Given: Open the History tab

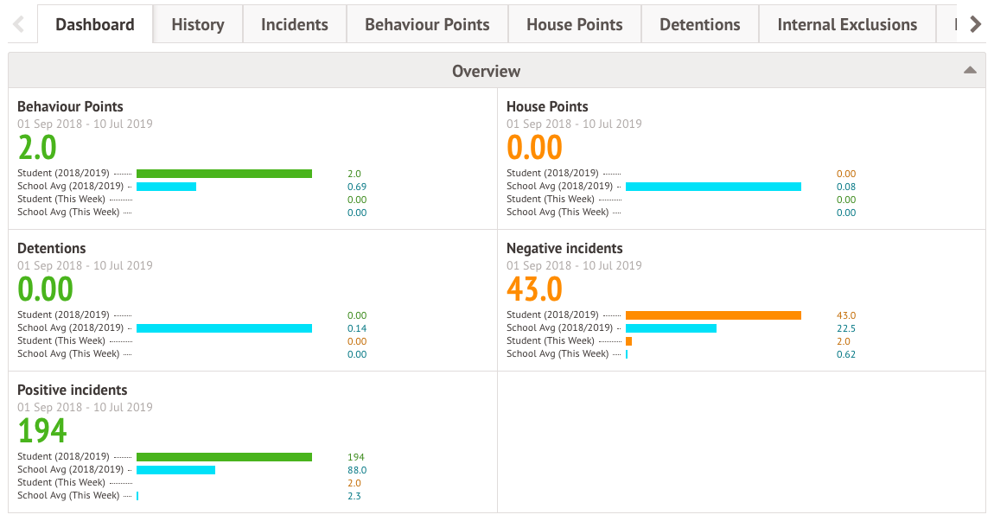Looking at the screenshot, I should pyautogui.click(x=197, y=23).
